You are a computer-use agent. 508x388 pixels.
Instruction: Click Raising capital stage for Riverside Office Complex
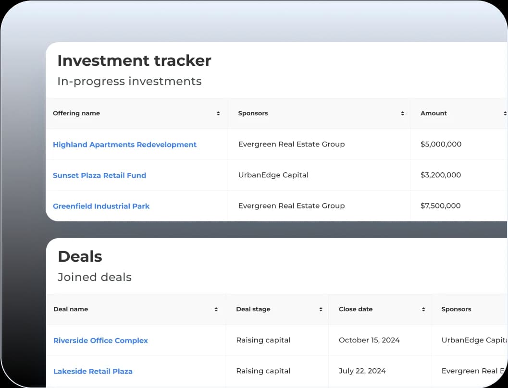[x=263, y=340]
